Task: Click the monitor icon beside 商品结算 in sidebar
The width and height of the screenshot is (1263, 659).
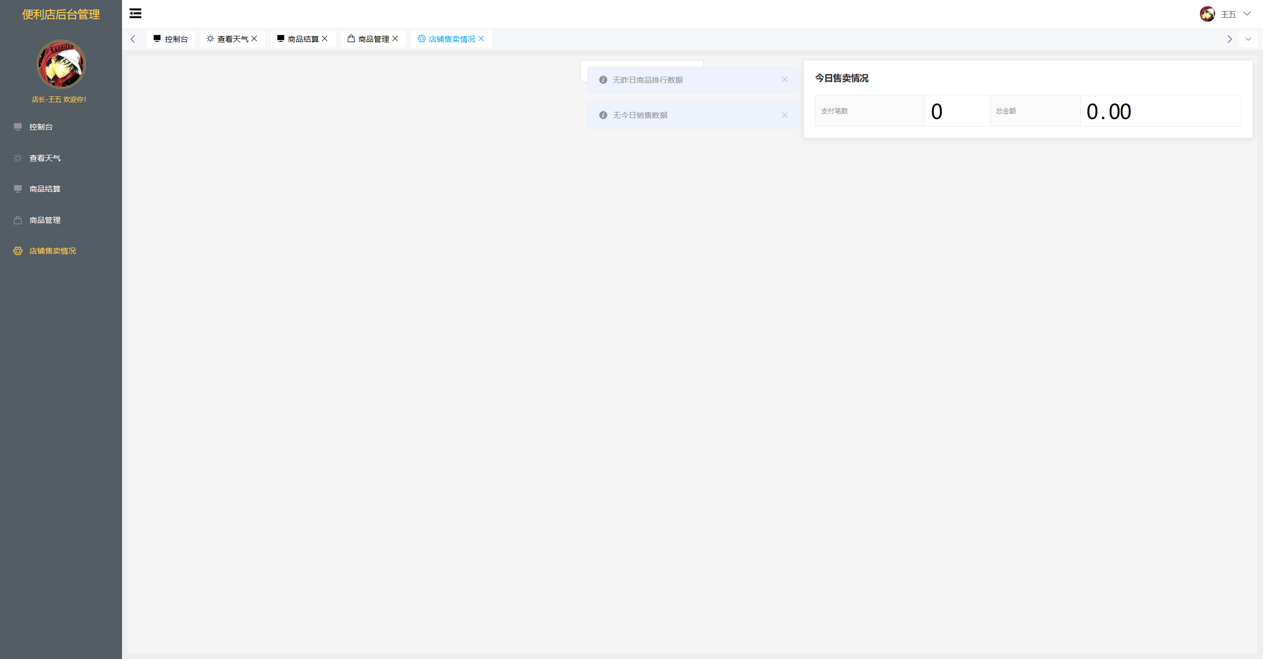Action: (x=18, y=189)
